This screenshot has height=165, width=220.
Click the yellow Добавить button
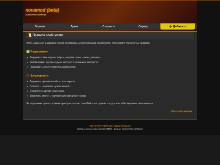tap(178, 26)
